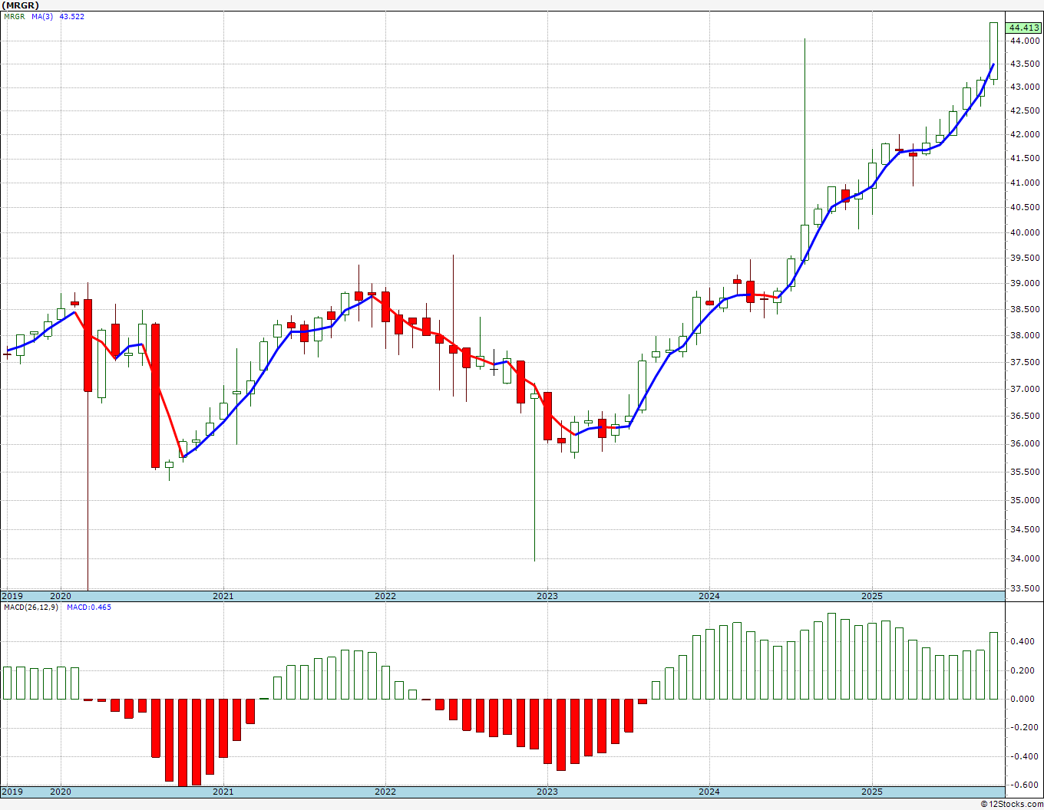The image size is (1044, 810).
Task: Click 2025 on the MACD panel time axis
Action: [x=871, y=792]
